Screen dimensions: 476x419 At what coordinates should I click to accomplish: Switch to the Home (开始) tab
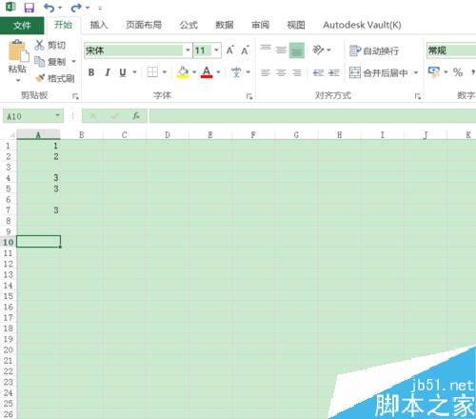tap(63, 25)
